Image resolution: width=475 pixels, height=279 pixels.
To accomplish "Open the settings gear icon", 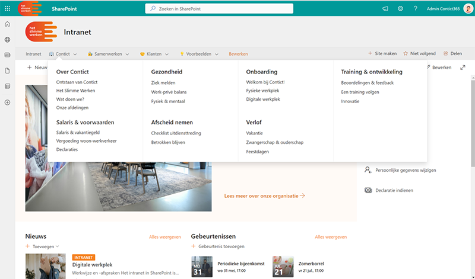I will point(400,8).
